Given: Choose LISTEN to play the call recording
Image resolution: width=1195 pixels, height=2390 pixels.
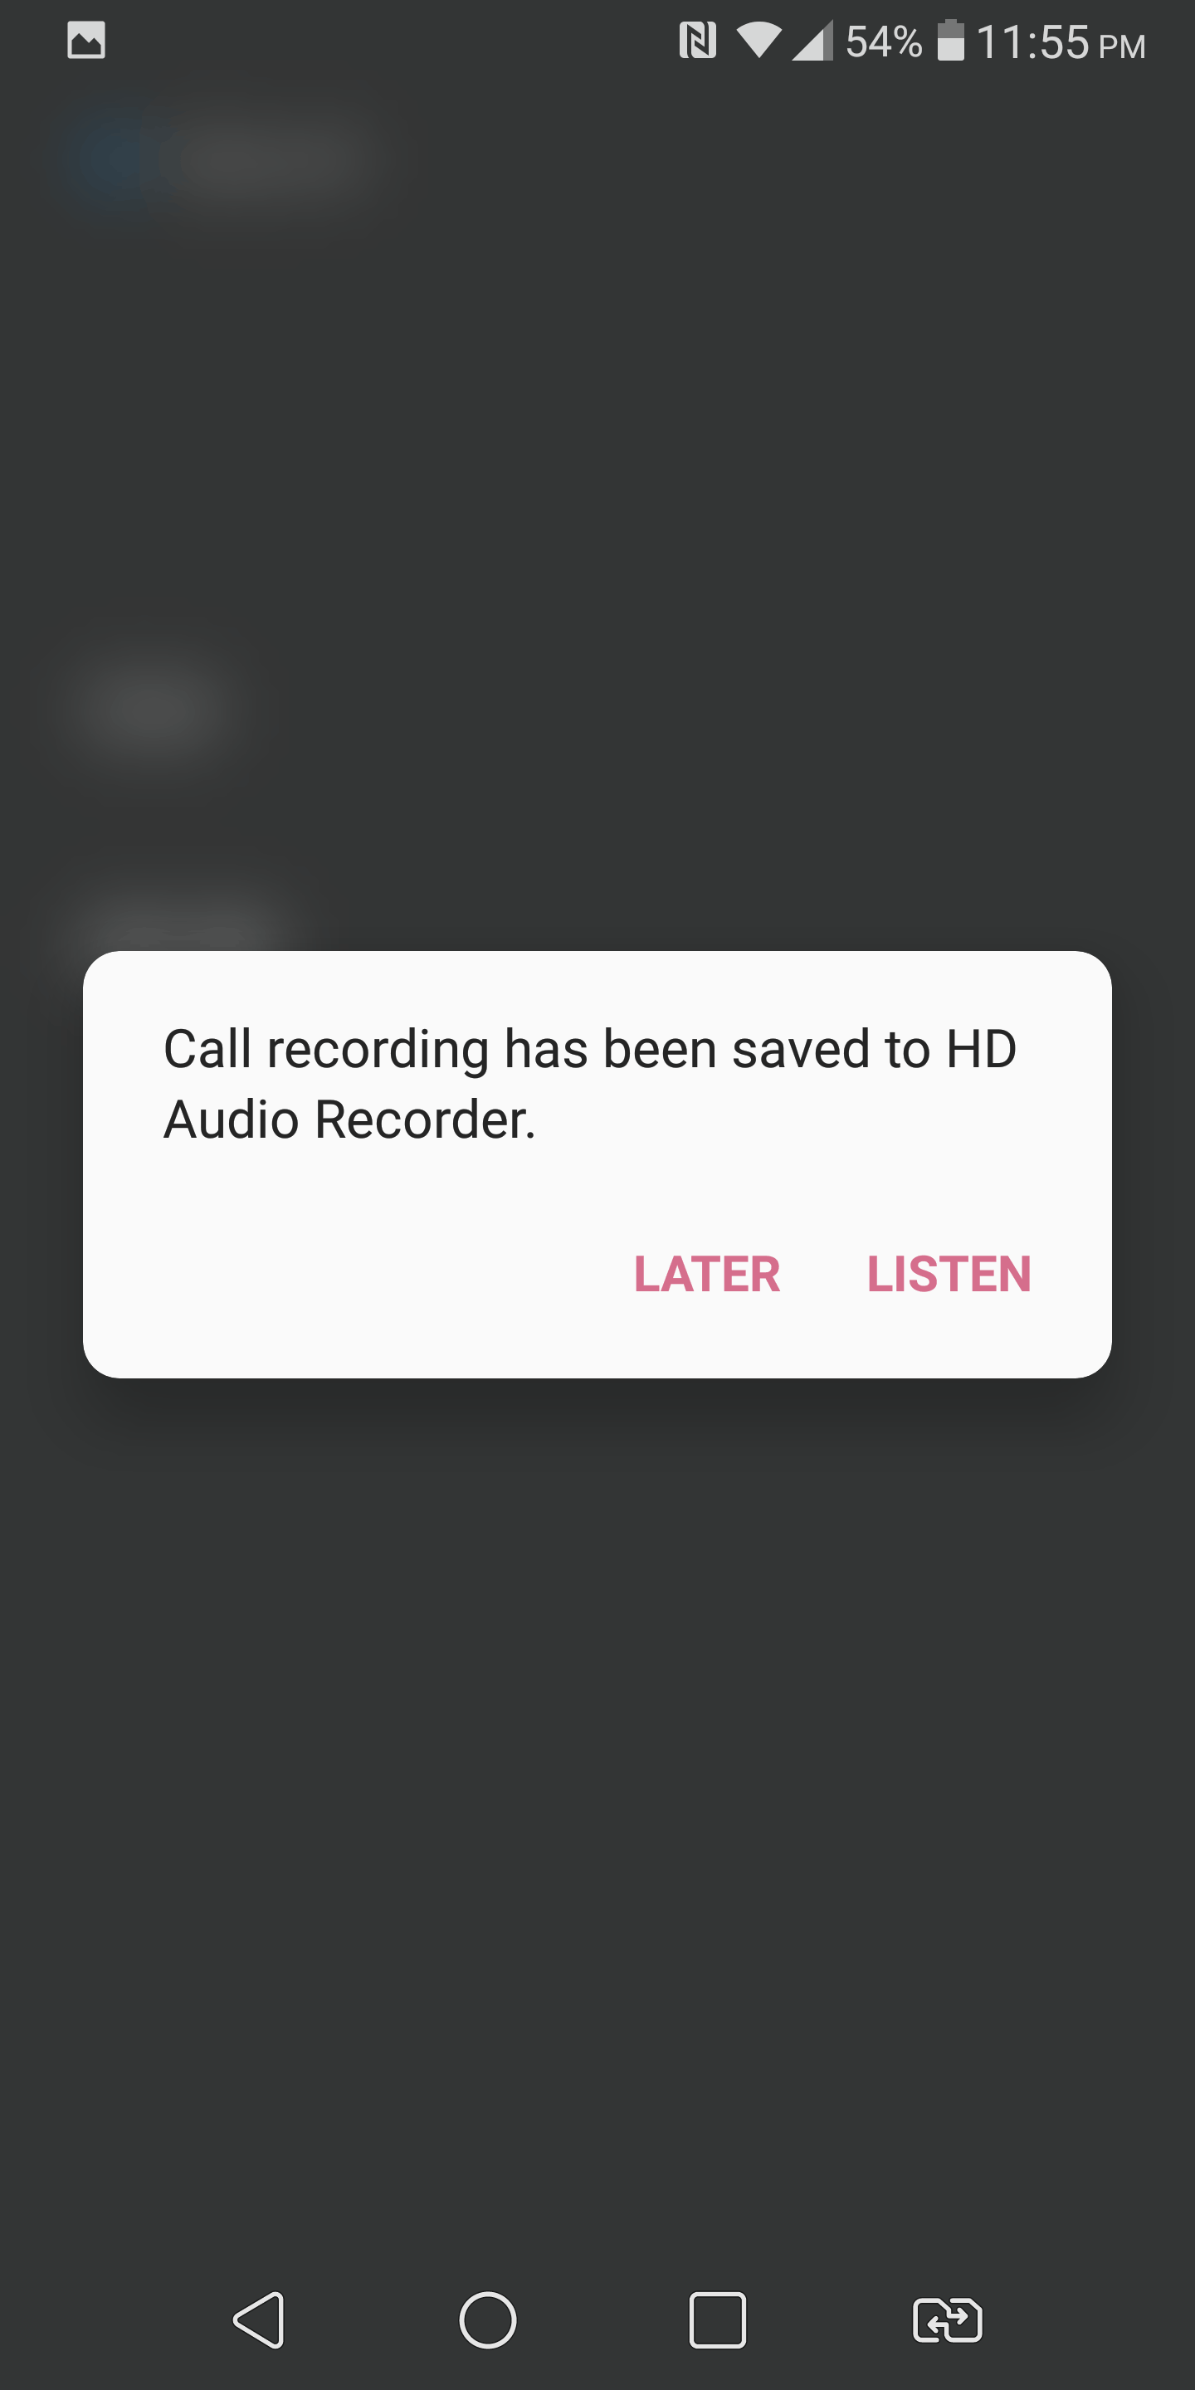Looking at the screenshot, I should (949, 1274).
